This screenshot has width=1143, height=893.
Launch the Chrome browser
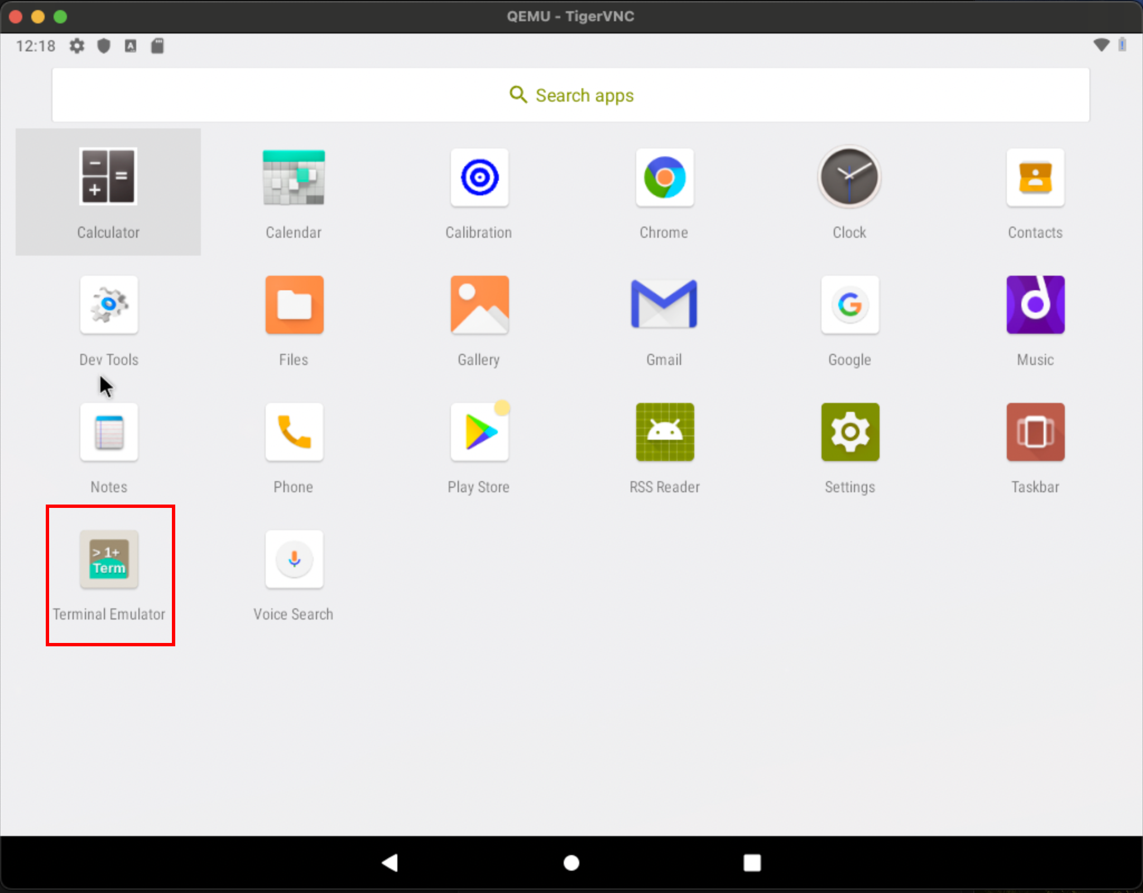pos(665,177)
